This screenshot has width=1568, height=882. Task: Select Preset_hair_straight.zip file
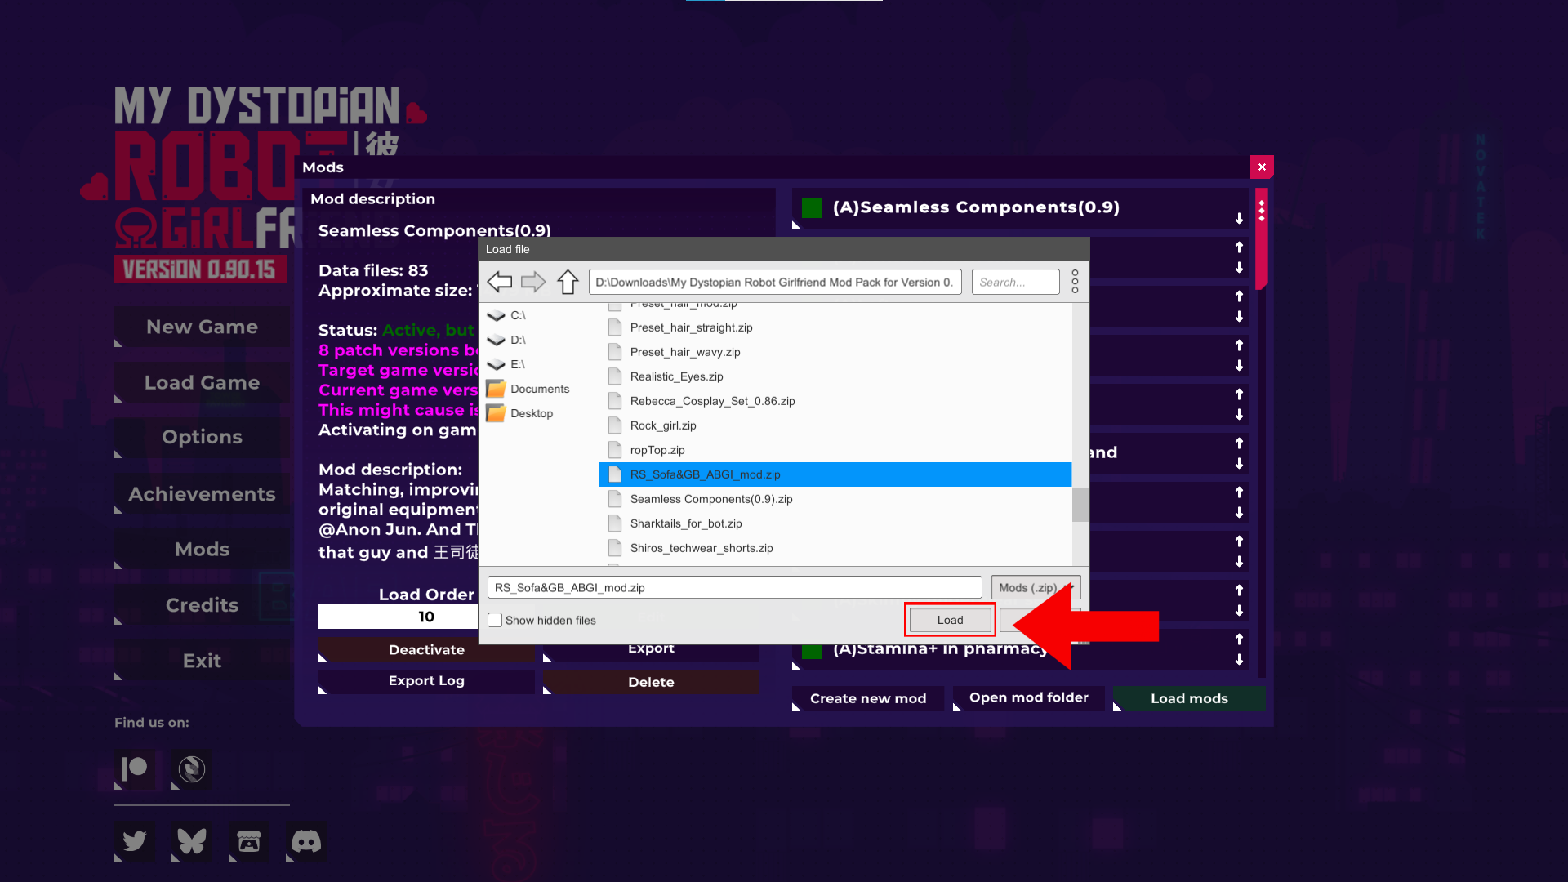[835, 327]
